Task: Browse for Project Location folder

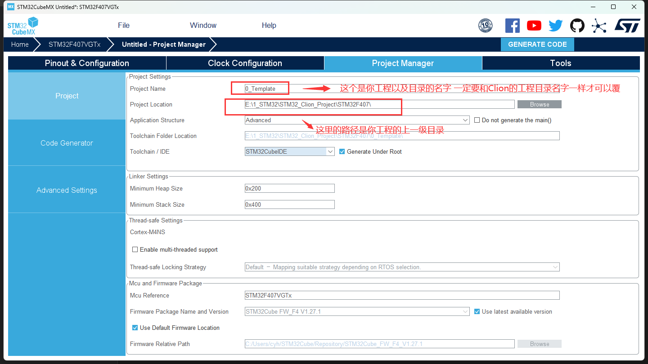Action: point(540,104)
